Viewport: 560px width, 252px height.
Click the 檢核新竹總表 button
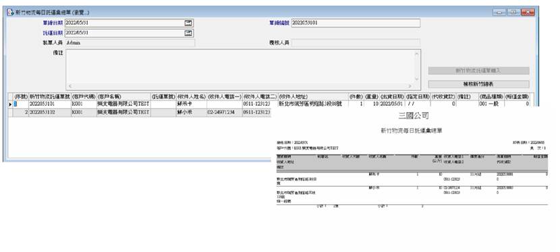(x=478, y=84)
